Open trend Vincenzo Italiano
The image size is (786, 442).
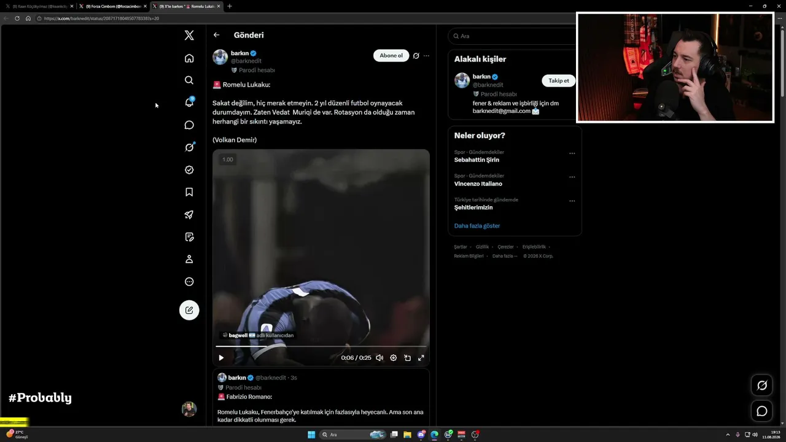pyautogui.click(x=478, y=184)
